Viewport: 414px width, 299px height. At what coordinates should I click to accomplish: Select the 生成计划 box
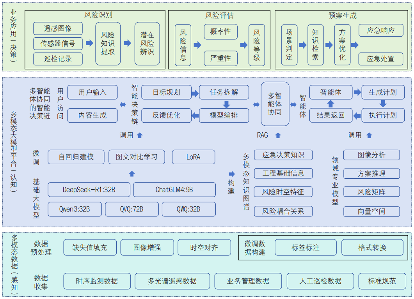pyautogui.click(x=383, y=92)
